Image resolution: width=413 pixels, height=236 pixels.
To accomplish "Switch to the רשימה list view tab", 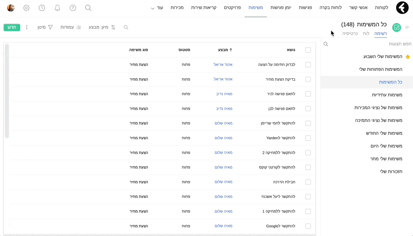I will pos(380,33).
